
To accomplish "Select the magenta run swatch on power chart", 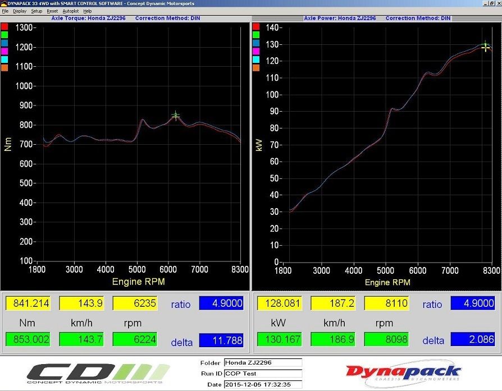I will click(x=255, y=51).
